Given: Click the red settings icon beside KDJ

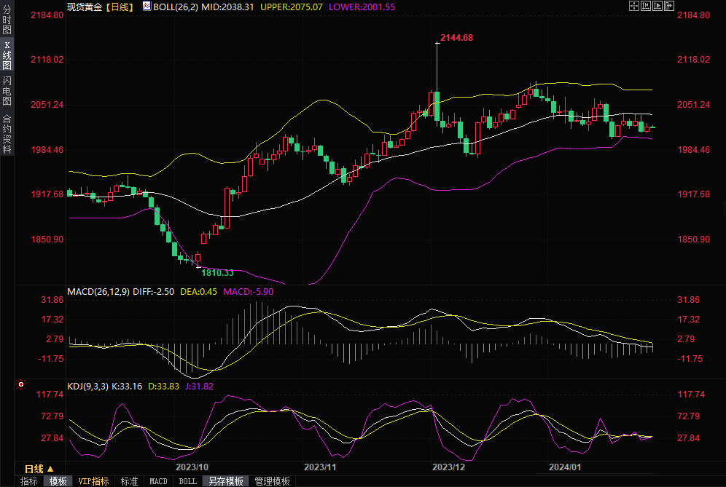Looking at the screenshot, I should [20, 384].
